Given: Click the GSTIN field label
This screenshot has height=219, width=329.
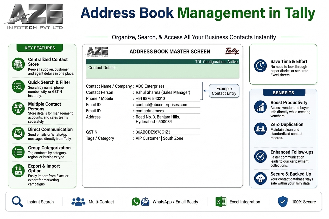Looking at the screenshot, I should [92, 132].
